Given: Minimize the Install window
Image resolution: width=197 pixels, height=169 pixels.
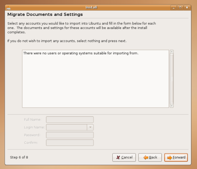Looking at the screenshot, I should coord(174,8).
